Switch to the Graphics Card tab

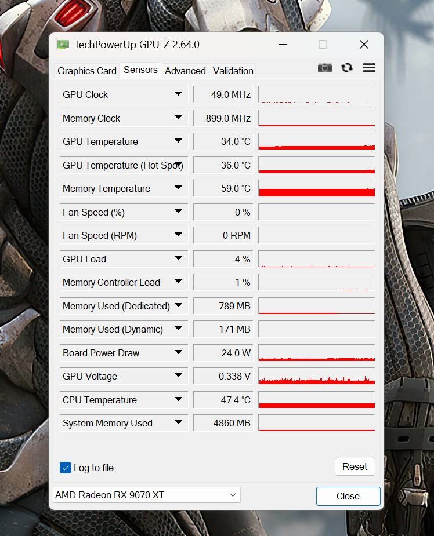(87, 71)
